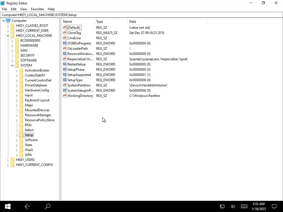Viewport: 283px width, 212px height.
Task: Click the SetupSupported DWORD value icon
Action: click(65, 75)
